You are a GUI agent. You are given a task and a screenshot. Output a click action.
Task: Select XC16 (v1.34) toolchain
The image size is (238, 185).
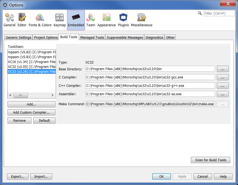coord(32,62)
